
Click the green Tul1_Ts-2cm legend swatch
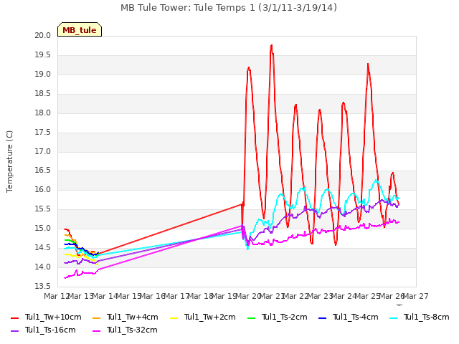coord(251,318)
